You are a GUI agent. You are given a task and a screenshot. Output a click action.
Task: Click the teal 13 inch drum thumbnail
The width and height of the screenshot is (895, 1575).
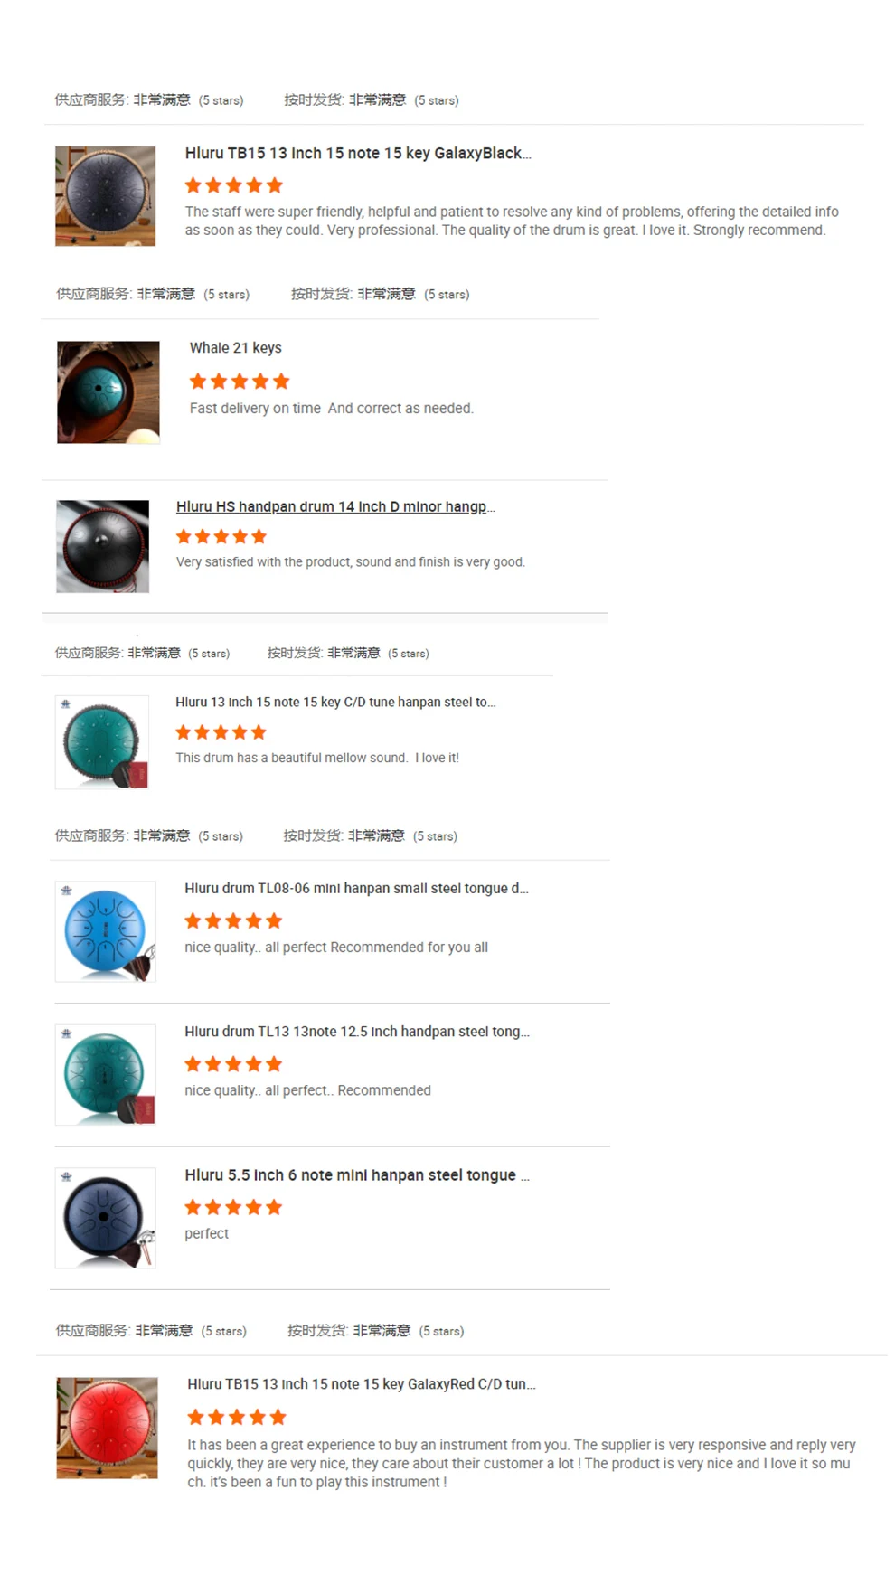tap(102, 742)
